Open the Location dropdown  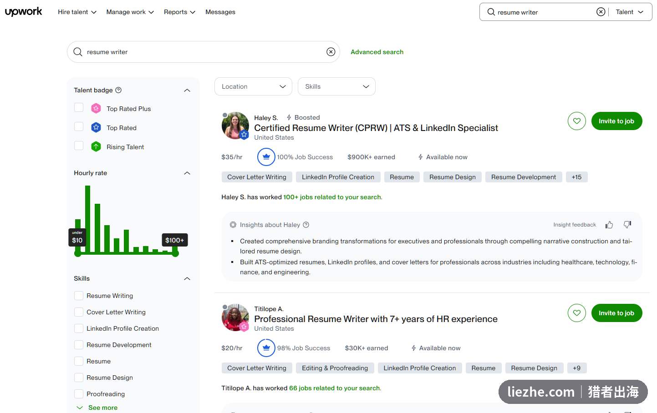[253, 86]
